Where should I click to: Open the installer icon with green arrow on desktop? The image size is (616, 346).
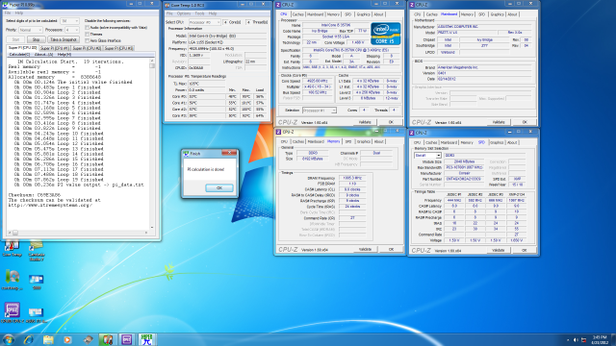click(x=12, y=280)
